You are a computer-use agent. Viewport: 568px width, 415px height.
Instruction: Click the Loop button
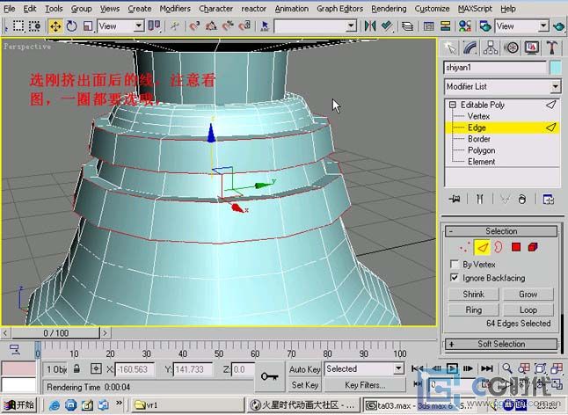528,310
